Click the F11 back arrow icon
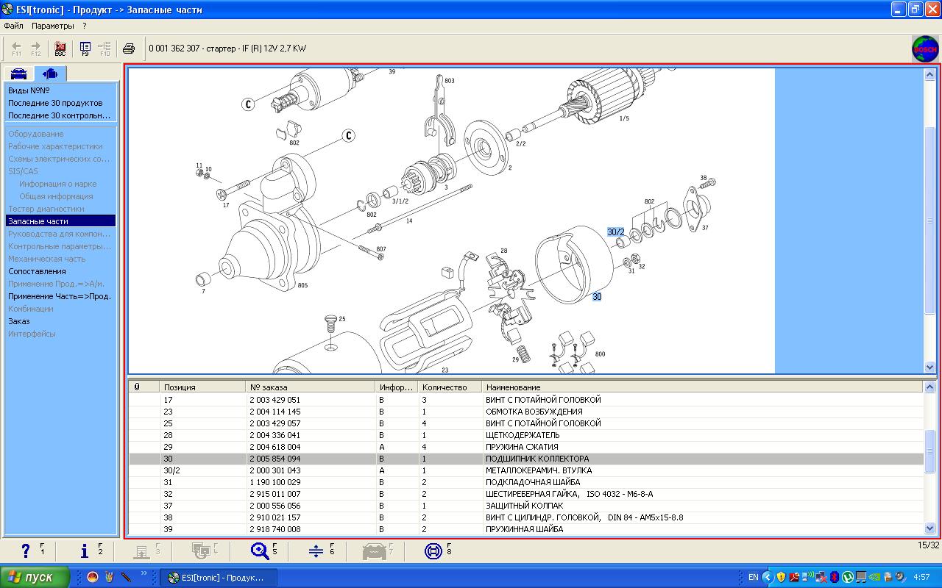 [x=16, y=49]
